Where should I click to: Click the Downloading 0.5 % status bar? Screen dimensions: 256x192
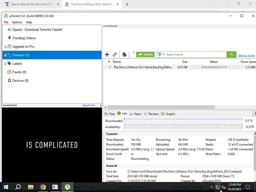pos(214,67)
